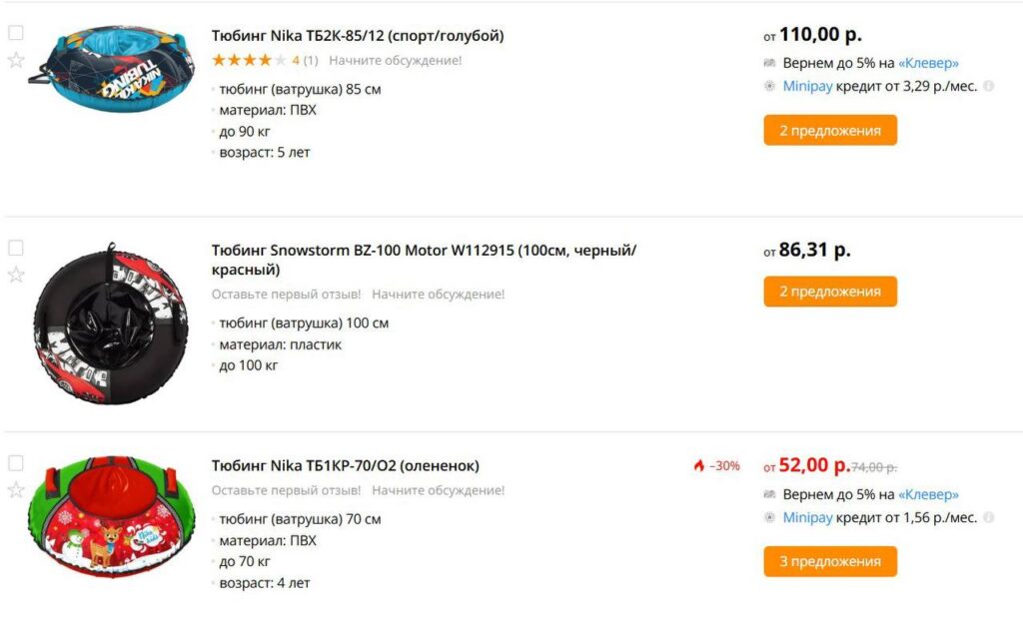Click favorite star for Snowstorm BZ-100 tubing
Viewport: 1023px width, 630px height.
[x=16, y=275]
